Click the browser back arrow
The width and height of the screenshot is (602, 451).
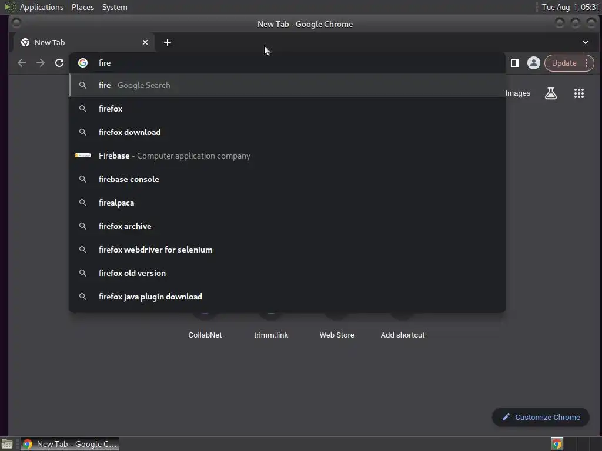pyautogui.click(x=22, y=63)
